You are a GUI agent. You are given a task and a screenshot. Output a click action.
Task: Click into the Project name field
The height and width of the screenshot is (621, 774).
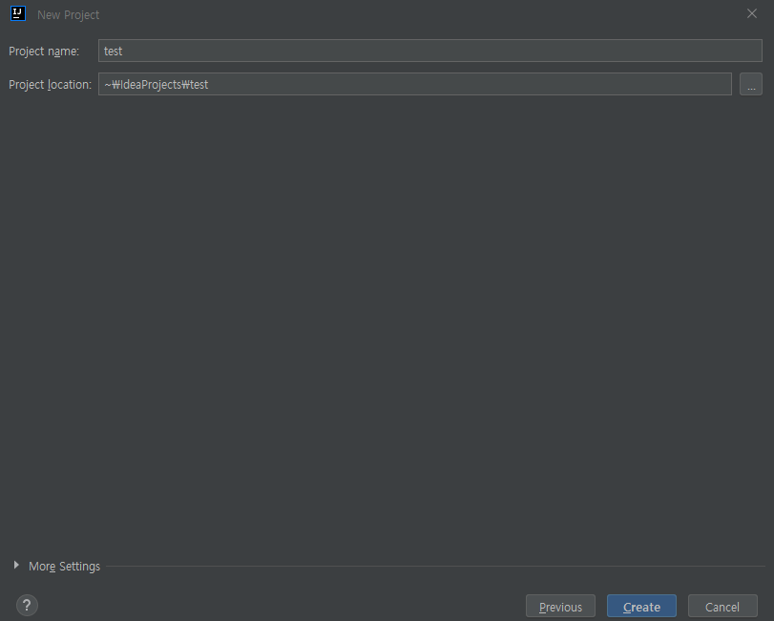429,51
